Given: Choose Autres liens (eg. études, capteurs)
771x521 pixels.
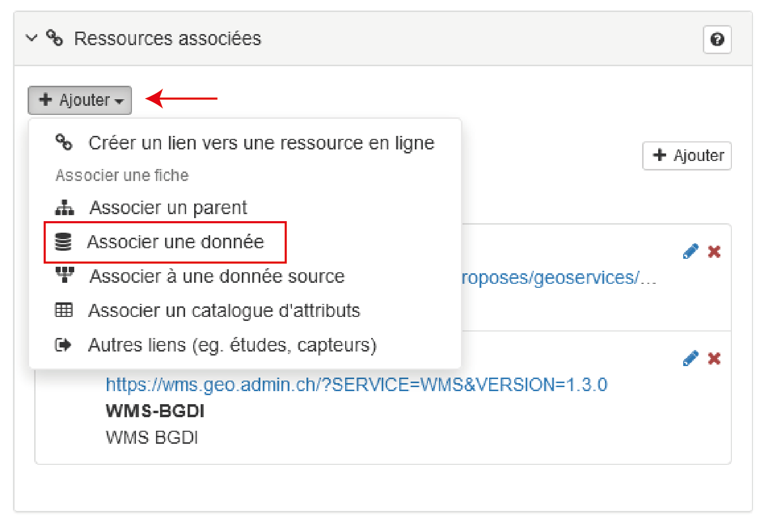Looking at the screenshot, I should point(232,345).
